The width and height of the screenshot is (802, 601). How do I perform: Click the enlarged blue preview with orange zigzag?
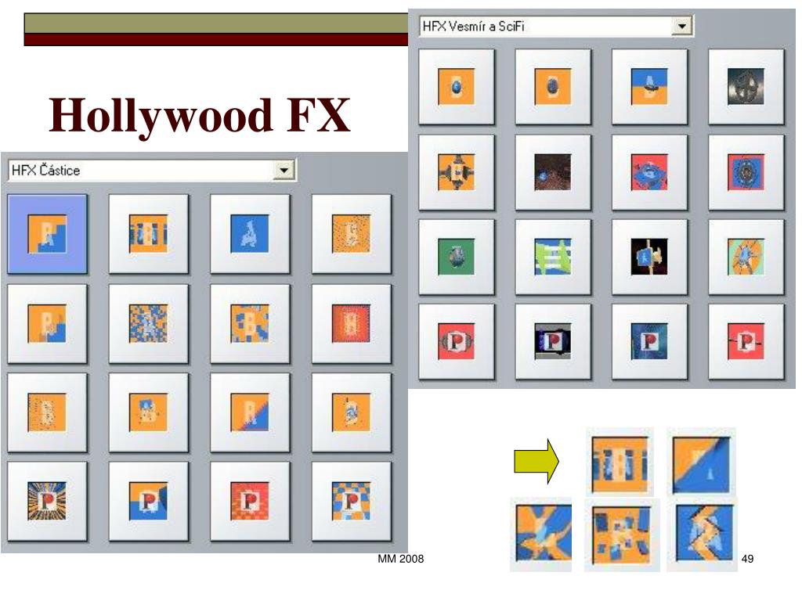pos(703,534)
